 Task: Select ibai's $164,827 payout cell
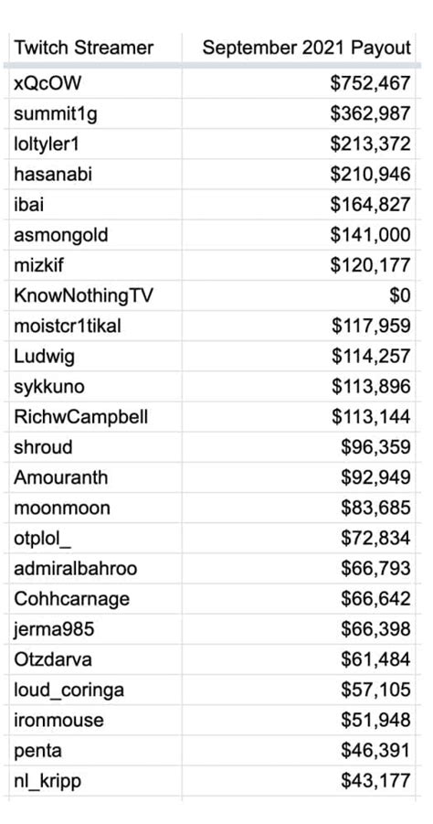click(299, 205)
